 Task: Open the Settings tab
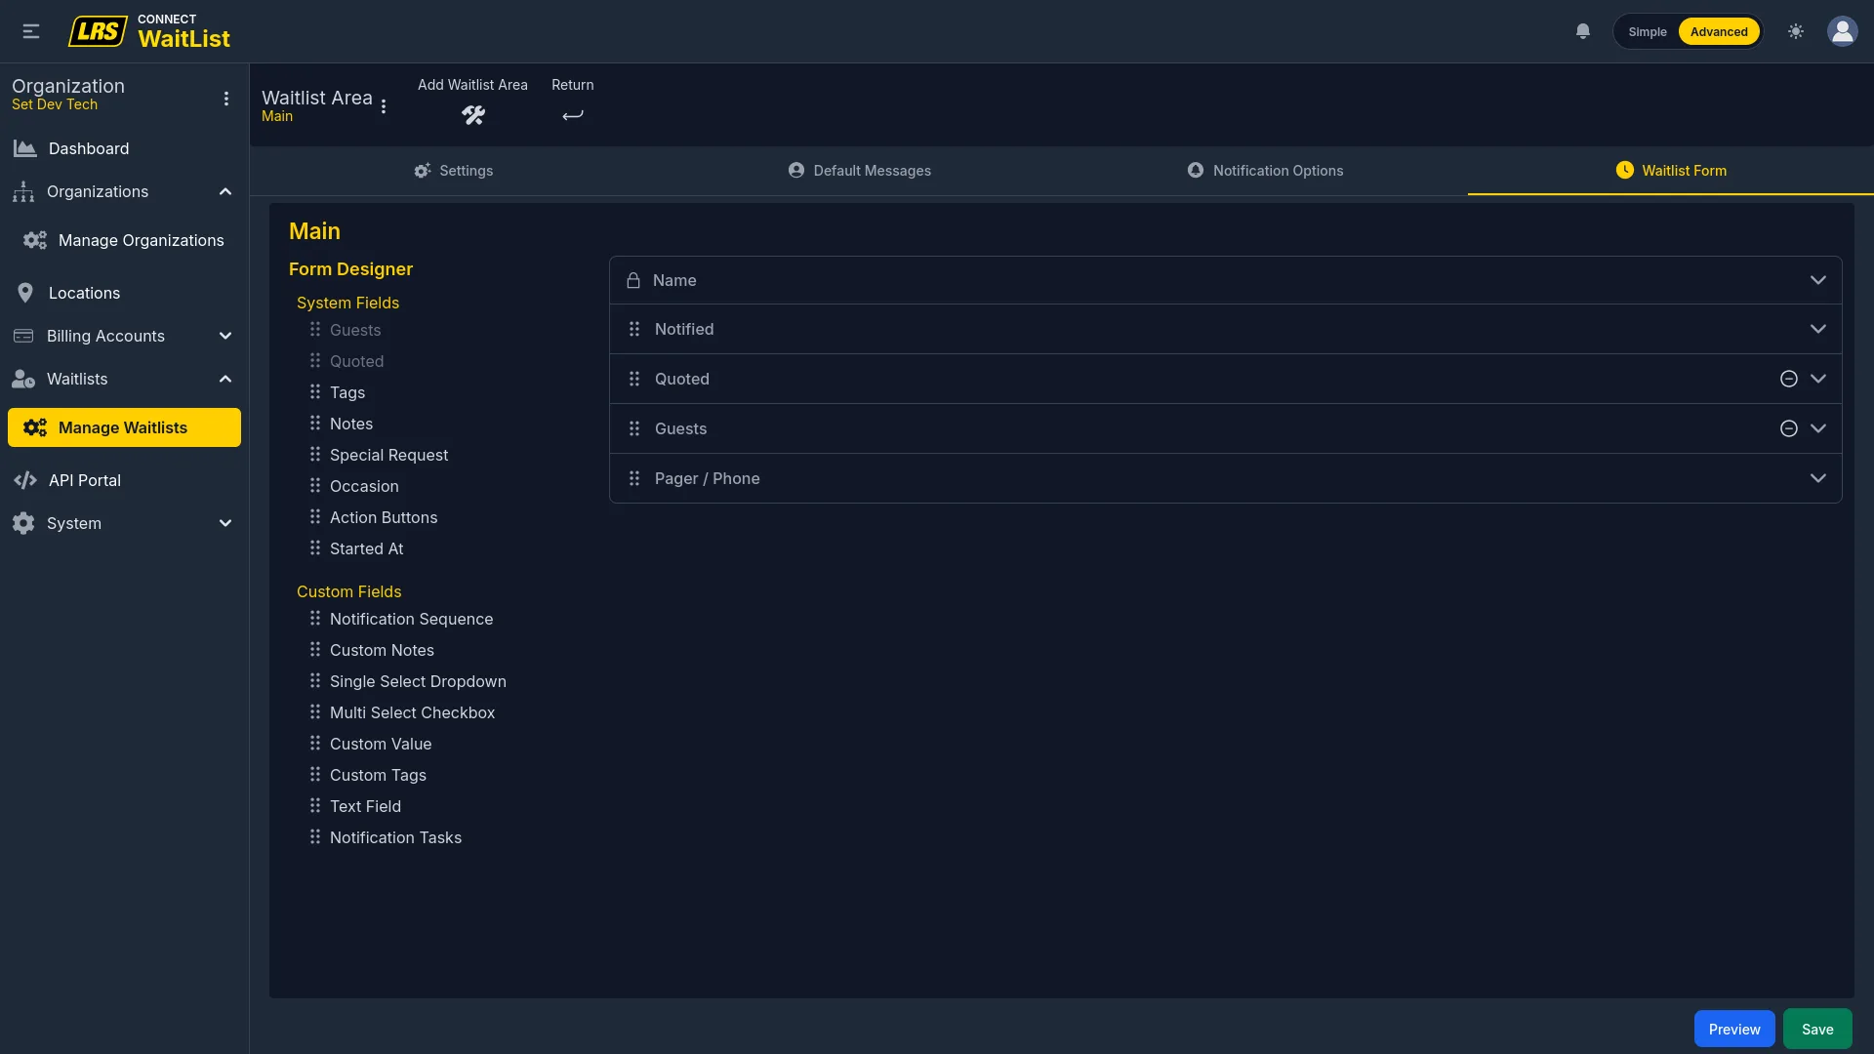[x=453, y=171]
